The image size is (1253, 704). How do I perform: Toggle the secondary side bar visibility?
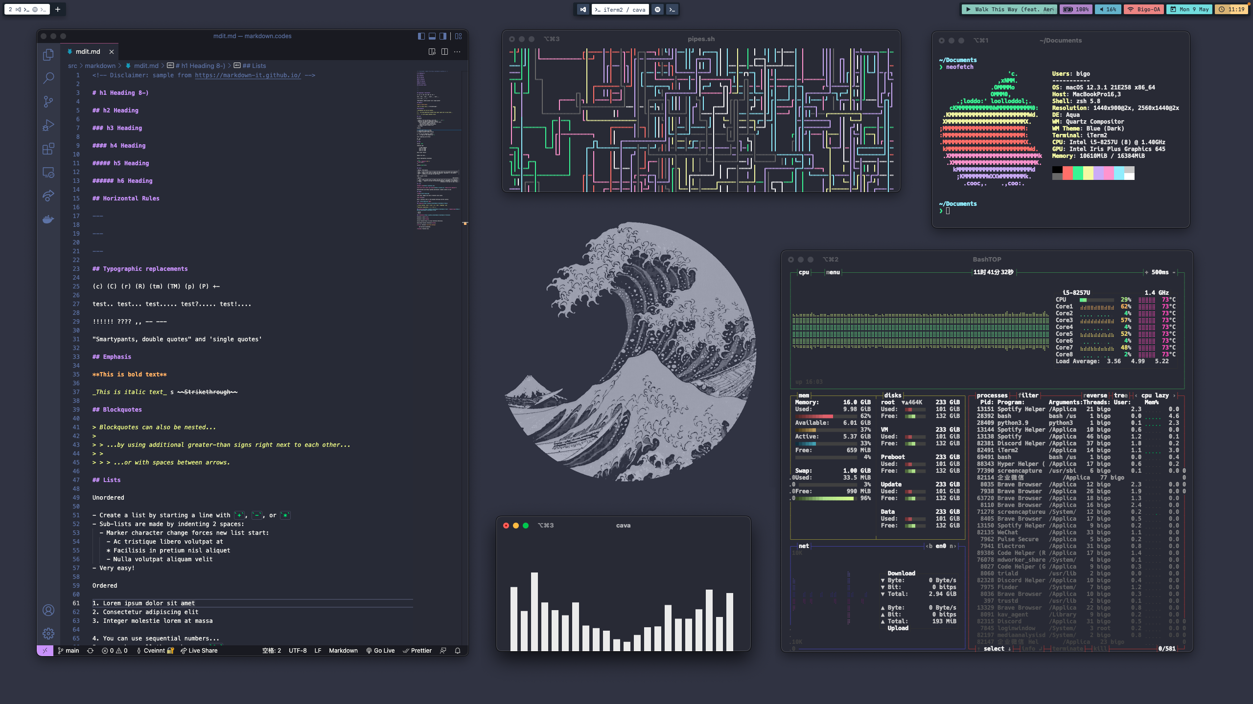pos(442,36)
